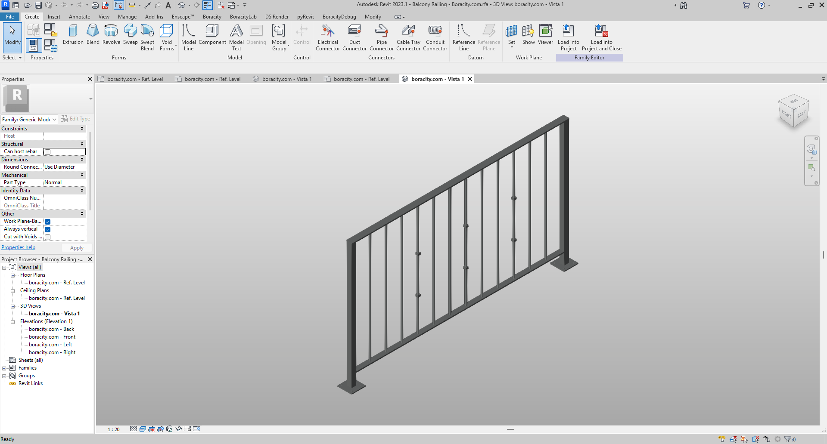Switch to the pyRevit tab
This screenshot has height=444, width=827.
305,17
